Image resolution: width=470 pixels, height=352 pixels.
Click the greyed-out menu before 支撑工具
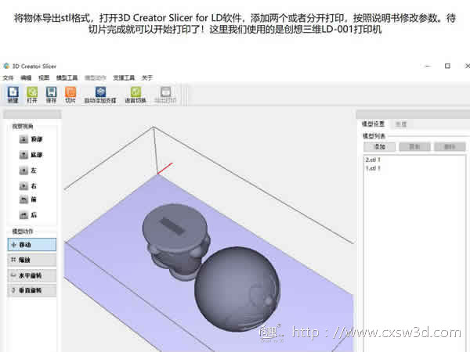[x=96, y=77]
